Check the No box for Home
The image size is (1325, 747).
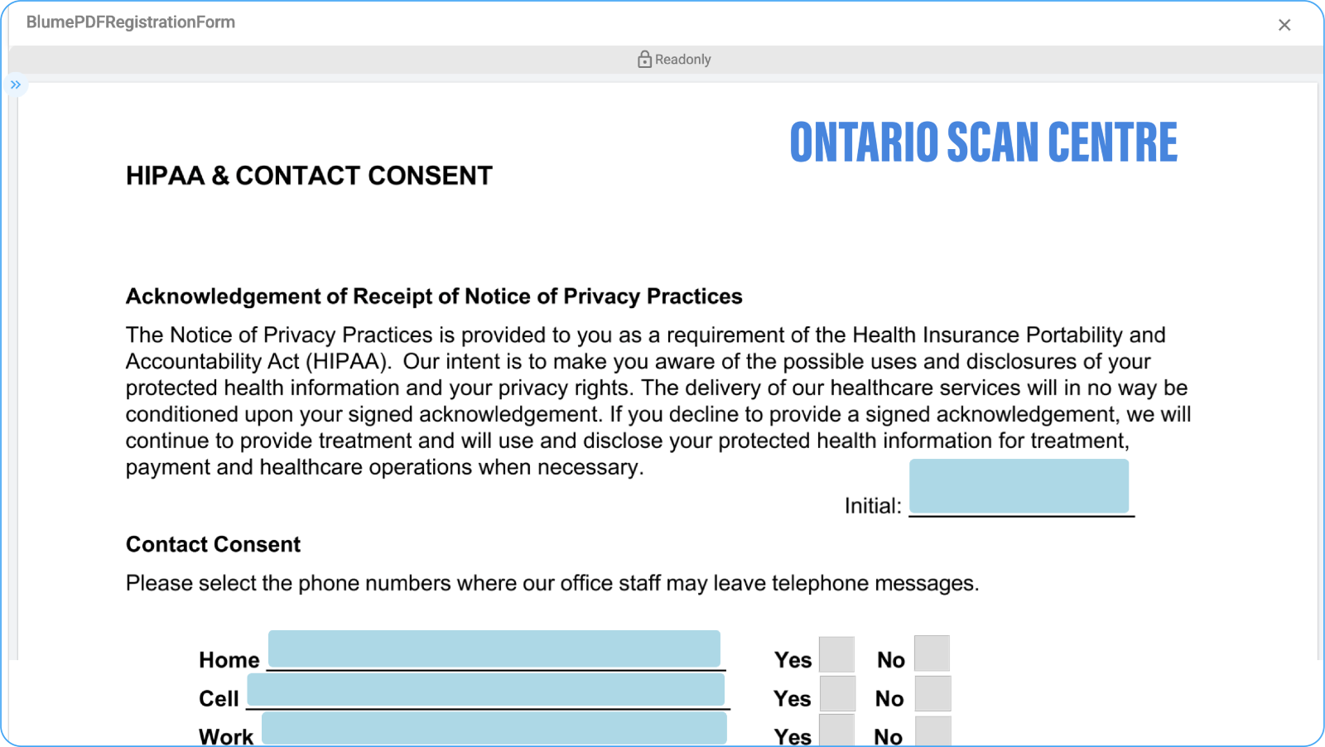click(932, 653)
